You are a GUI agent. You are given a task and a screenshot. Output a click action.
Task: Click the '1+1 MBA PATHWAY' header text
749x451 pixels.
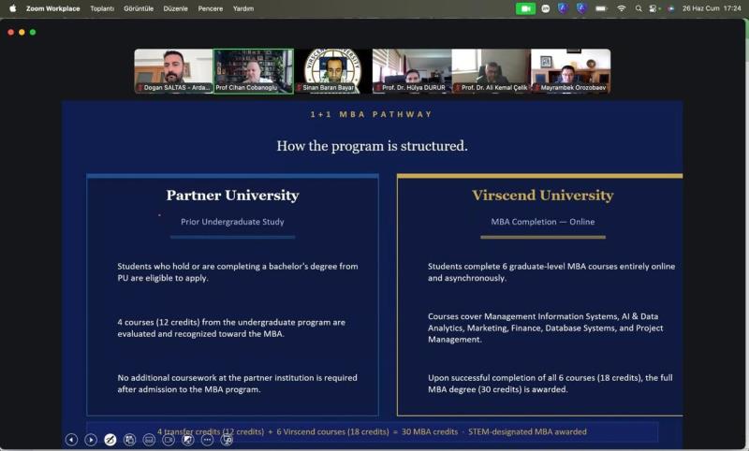(x=371, y=114)
